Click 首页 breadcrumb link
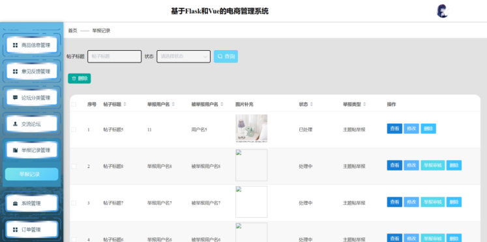 pos(72,31)
